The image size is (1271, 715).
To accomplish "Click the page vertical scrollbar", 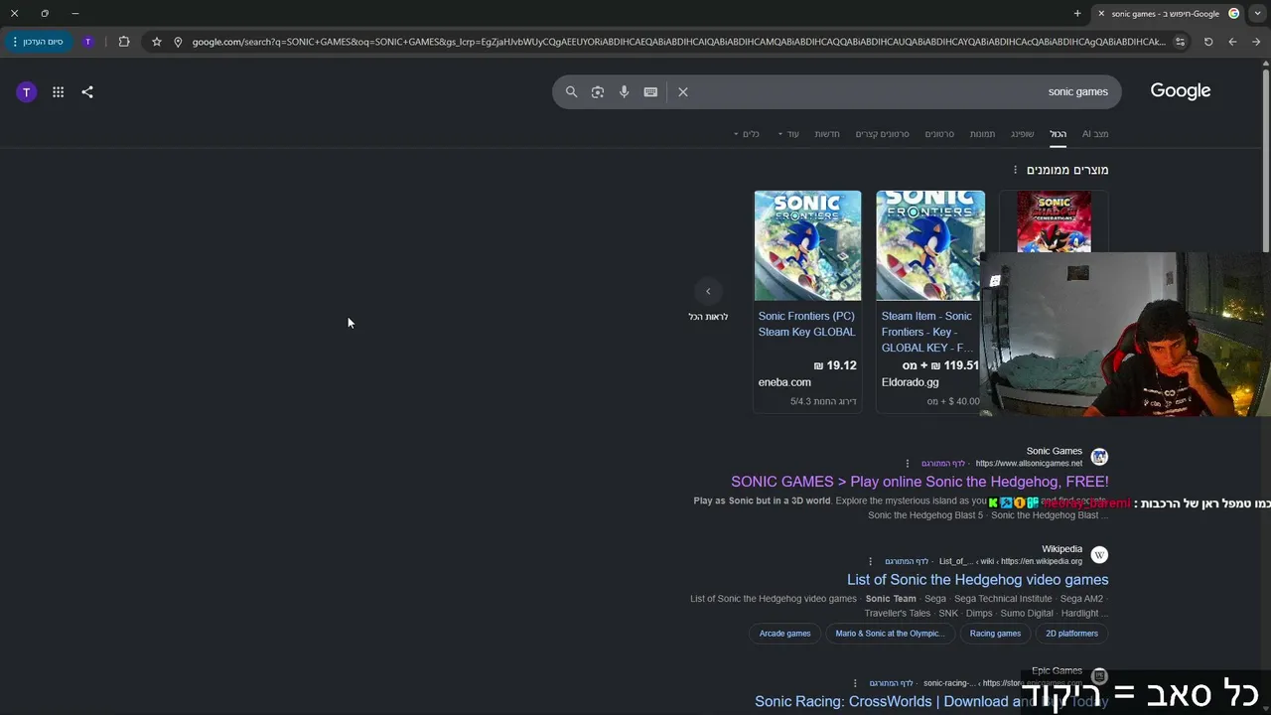I will point(1265,159).
